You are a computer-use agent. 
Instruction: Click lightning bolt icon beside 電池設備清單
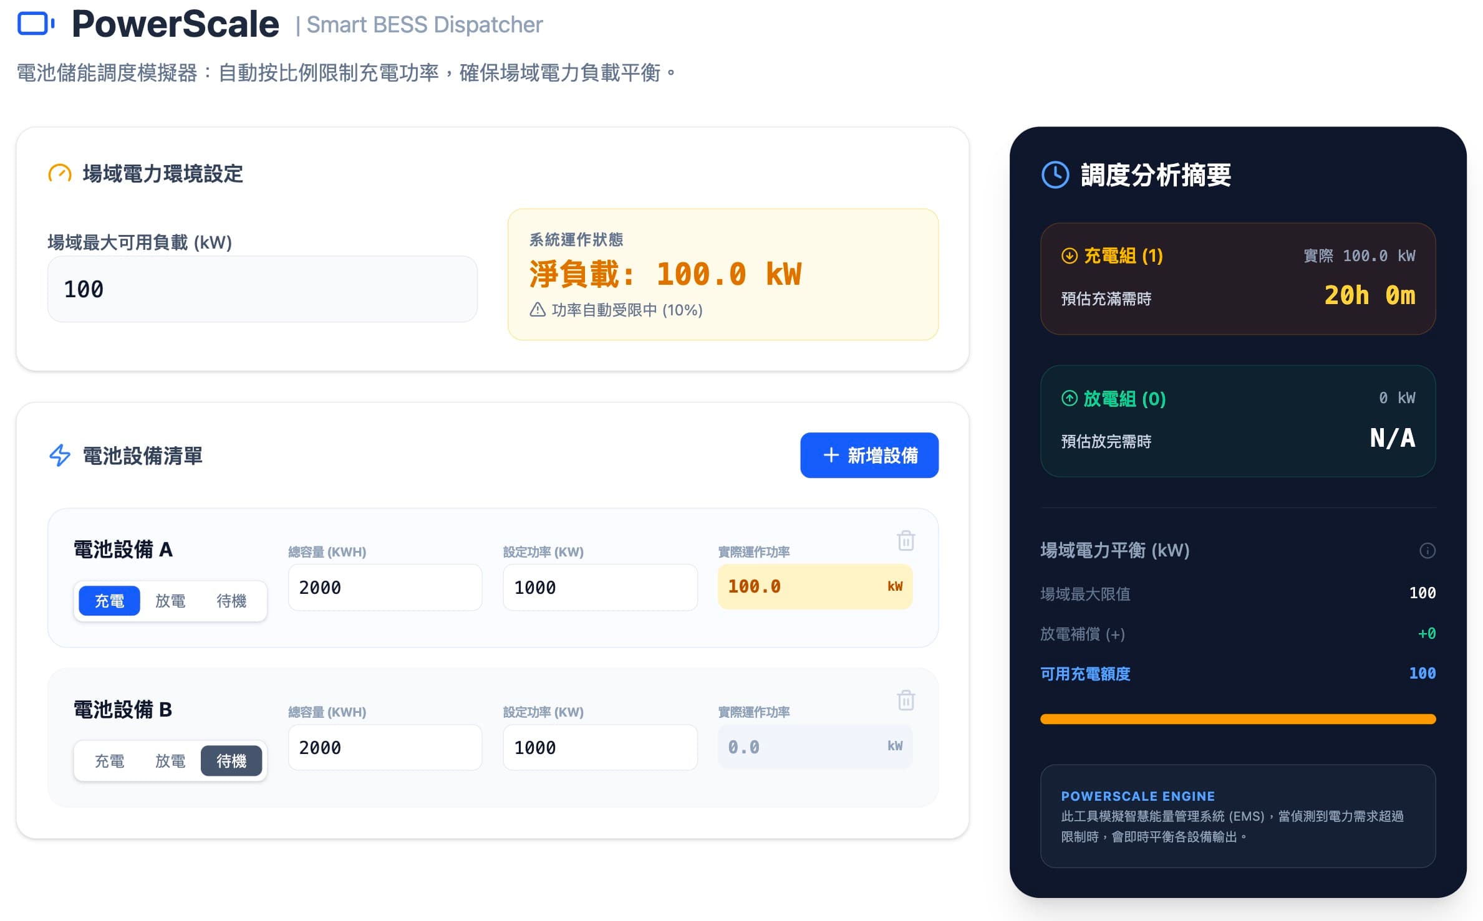60,456
